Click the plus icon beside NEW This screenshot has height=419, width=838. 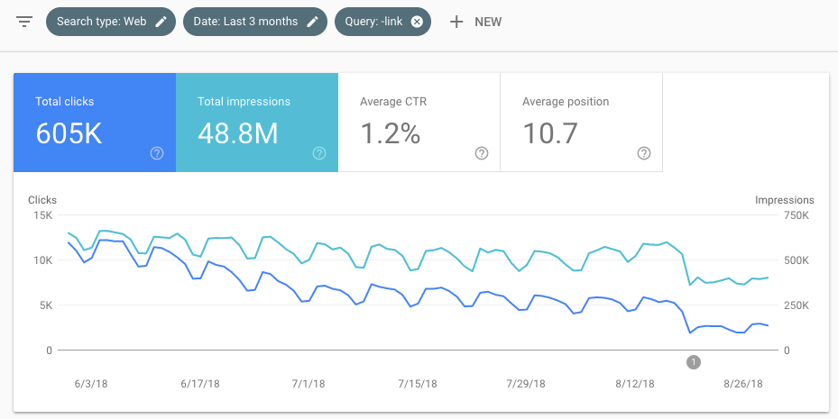pyautogui.click(x=456, y=22)
